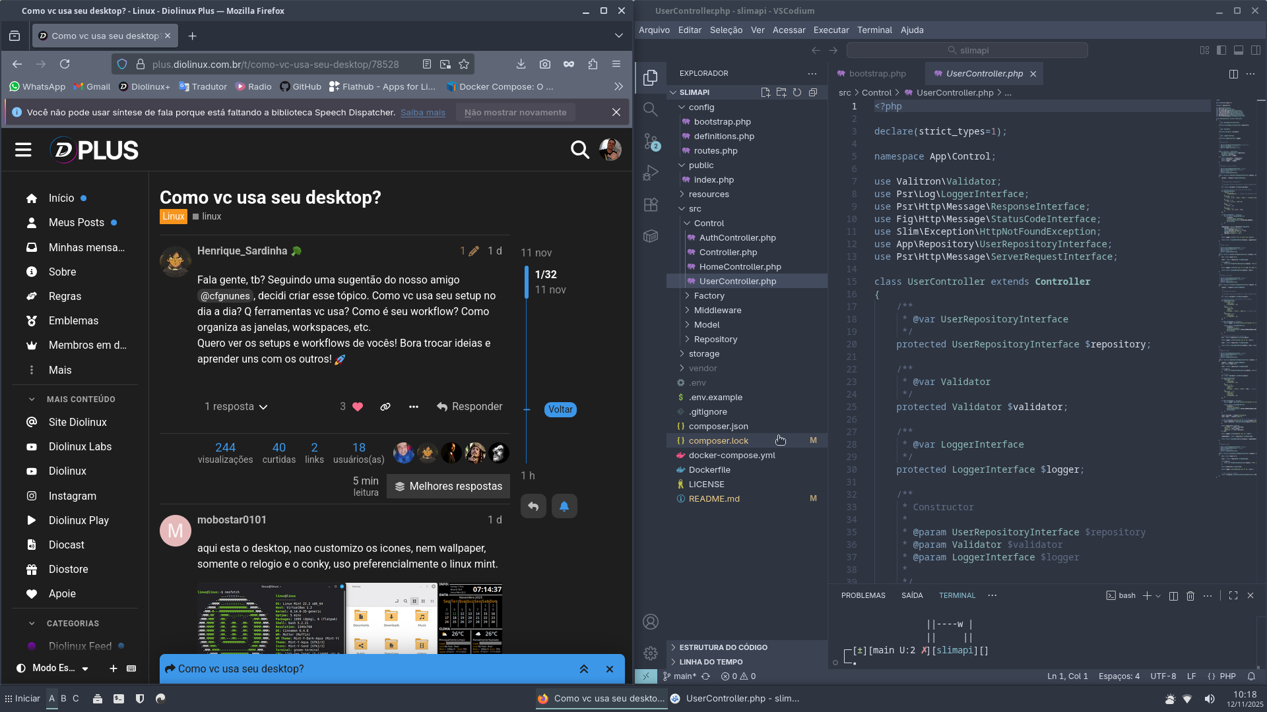Click the Responder button on first post
The width and height of the screenshot is (1267, 712).
[469, 407]
